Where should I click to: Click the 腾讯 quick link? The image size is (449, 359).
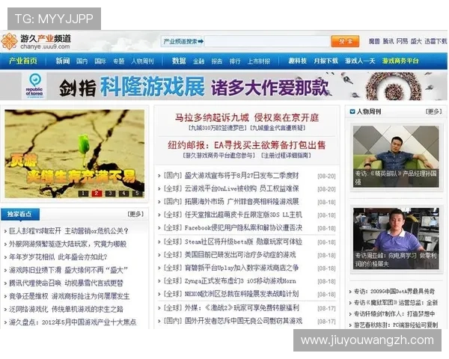point(388,42)
